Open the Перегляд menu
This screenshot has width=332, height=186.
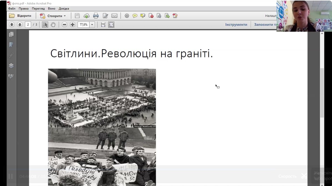tap(38, 9)
